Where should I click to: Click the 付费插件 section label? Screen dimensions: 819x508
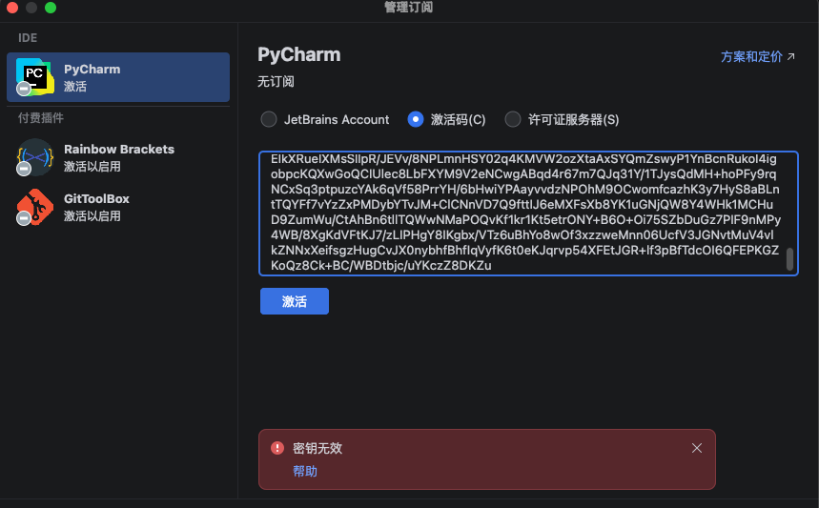point(41,118)
